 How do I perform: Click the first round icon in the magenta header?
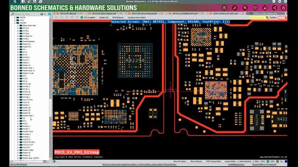[224, 8]
